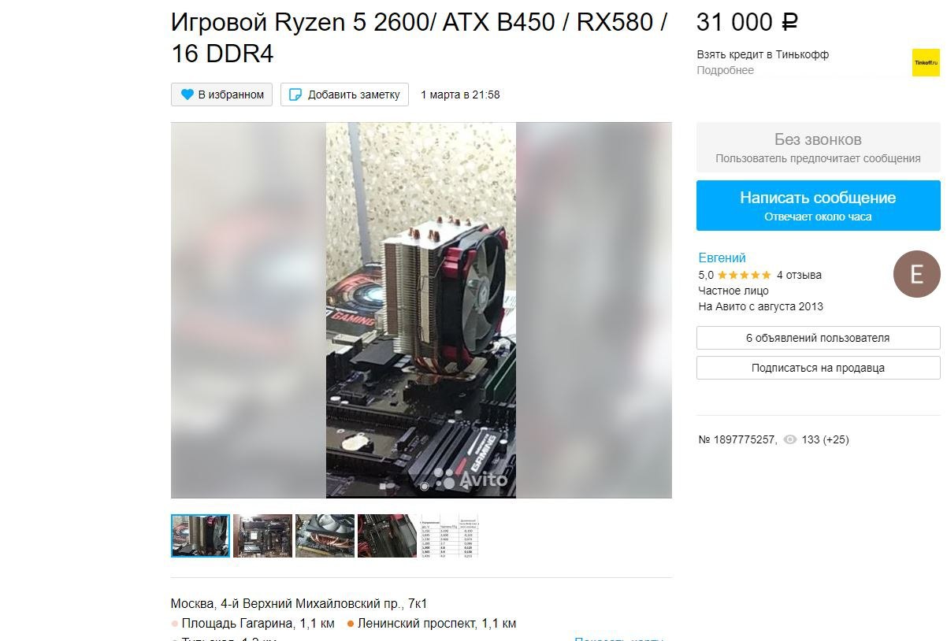Select the fifth table screenshot thumbnail
This screenshot has height=641, width=947.
(x=450, y=536)
